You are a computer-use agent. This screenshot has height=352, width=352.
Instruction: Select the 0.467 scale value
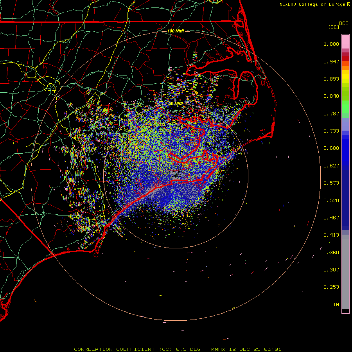click(331, 218)
